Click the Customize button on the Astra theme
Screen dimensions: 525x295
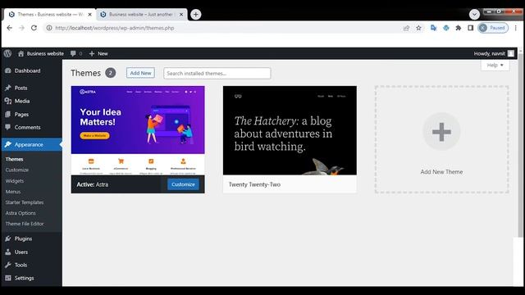click(183, 184)
